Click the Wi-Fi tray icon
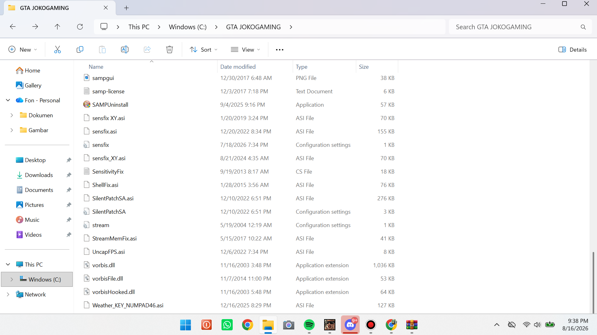597x335 pixels. tap(526, 325)
